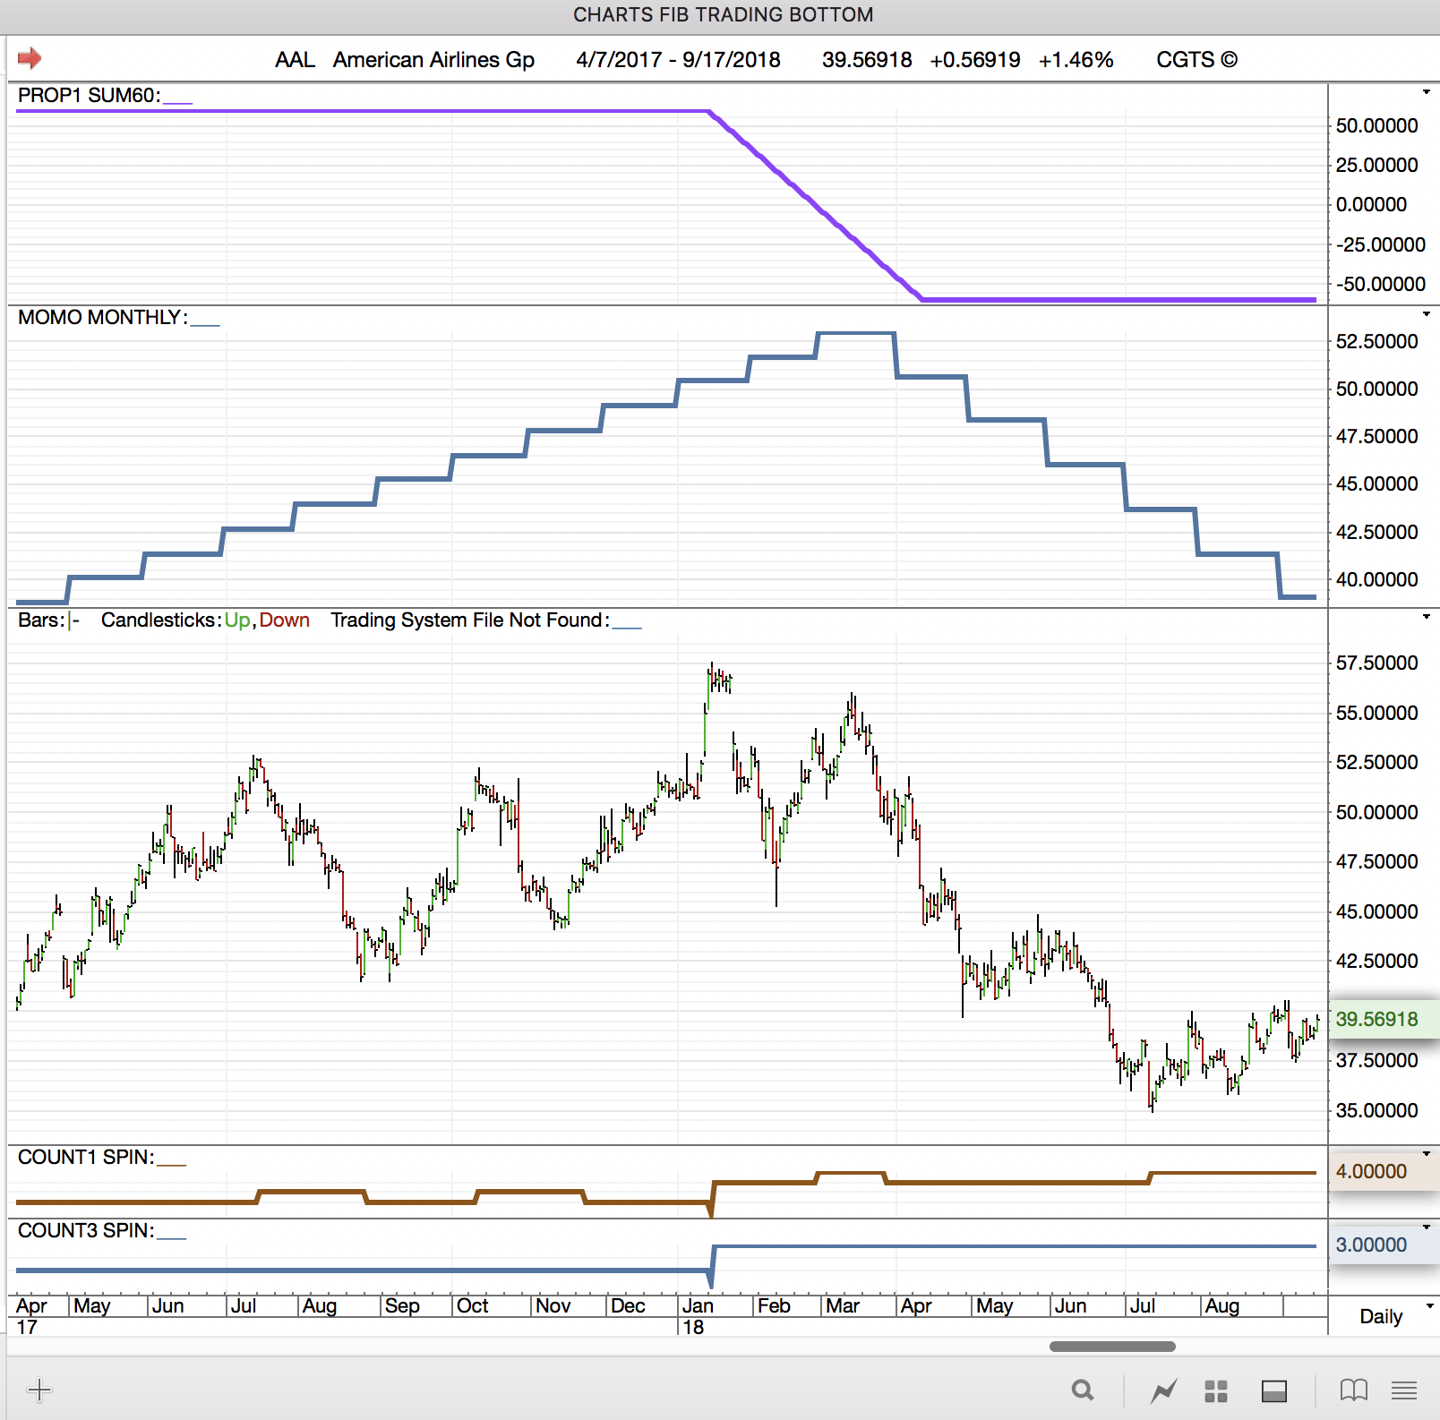Toggle the split pane panel icon
Viewport: 1440px width, 1420px height.
coord(1273,1390)
